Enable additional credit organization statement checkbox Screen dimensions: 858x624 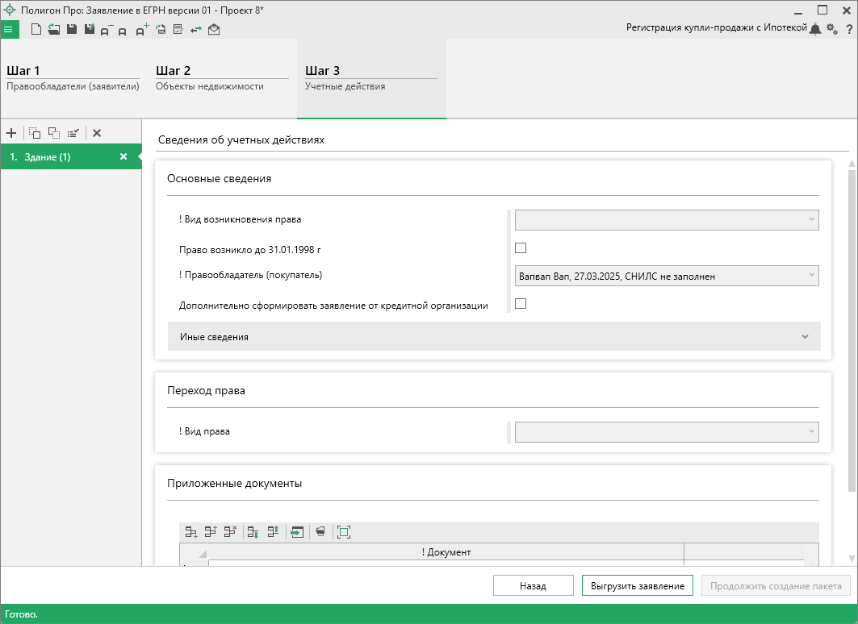coord(521,304)
